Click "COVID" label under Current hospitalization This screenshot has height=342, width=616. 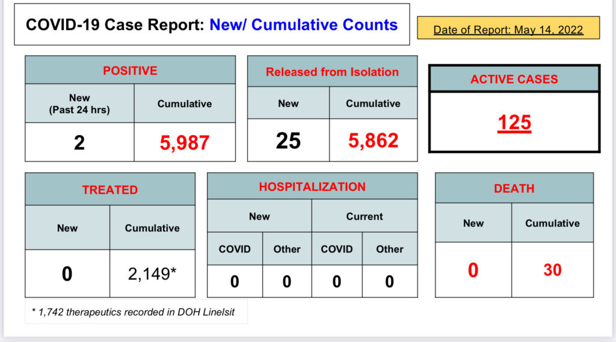[x=337, y=249]
